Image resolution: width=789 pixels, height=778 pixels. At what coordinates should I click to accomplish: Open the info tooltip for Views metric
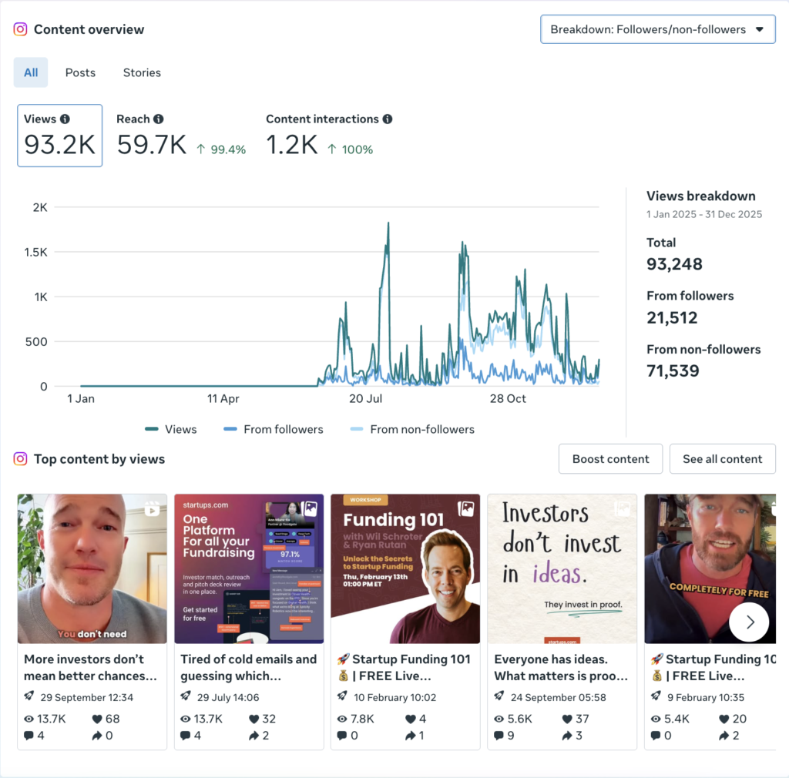click(65, 119)
